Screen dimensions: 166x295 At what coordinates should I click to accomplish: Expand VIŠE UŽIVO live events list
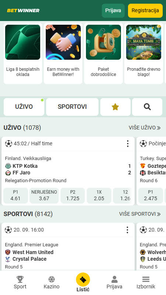tap(145, 128)
